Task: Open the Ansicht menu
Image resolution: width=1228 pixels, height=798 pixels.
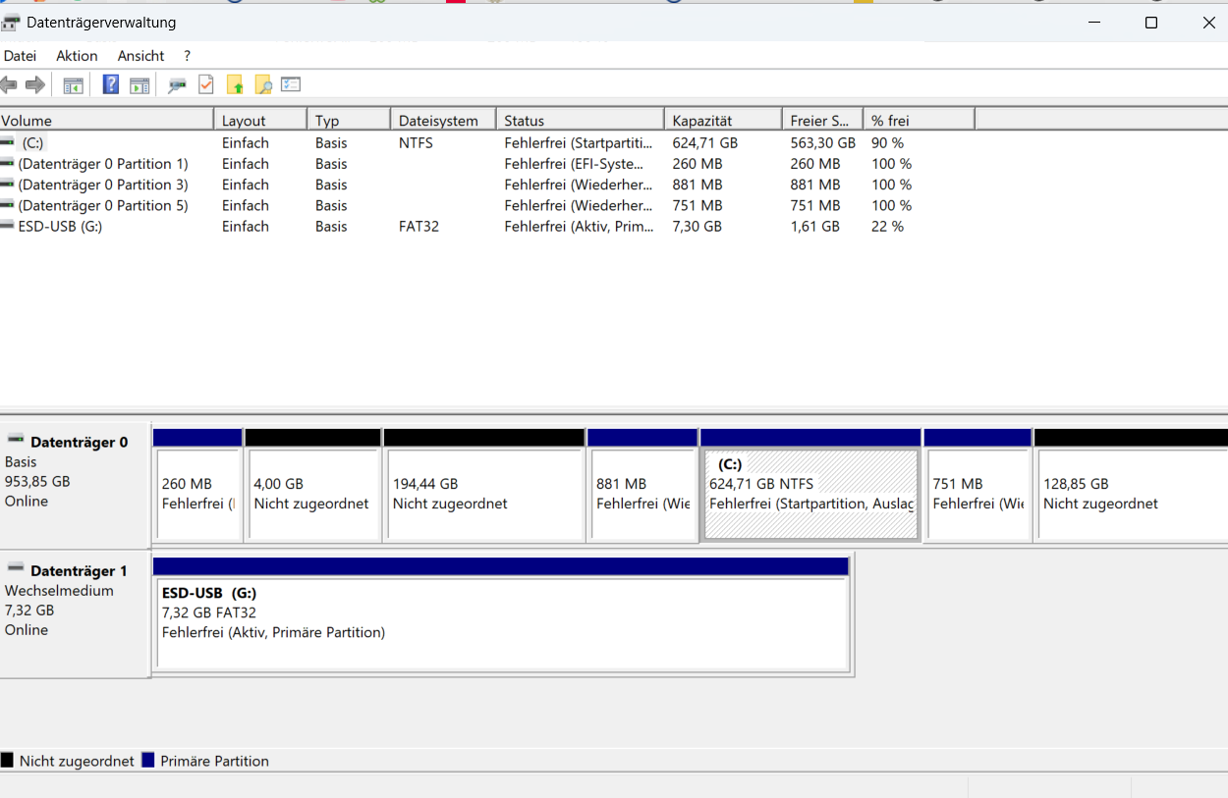Action: (x=140, y=56)
